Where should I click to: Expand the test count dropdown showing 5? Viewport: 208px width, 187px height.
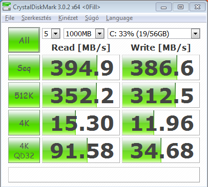[56, 34]
